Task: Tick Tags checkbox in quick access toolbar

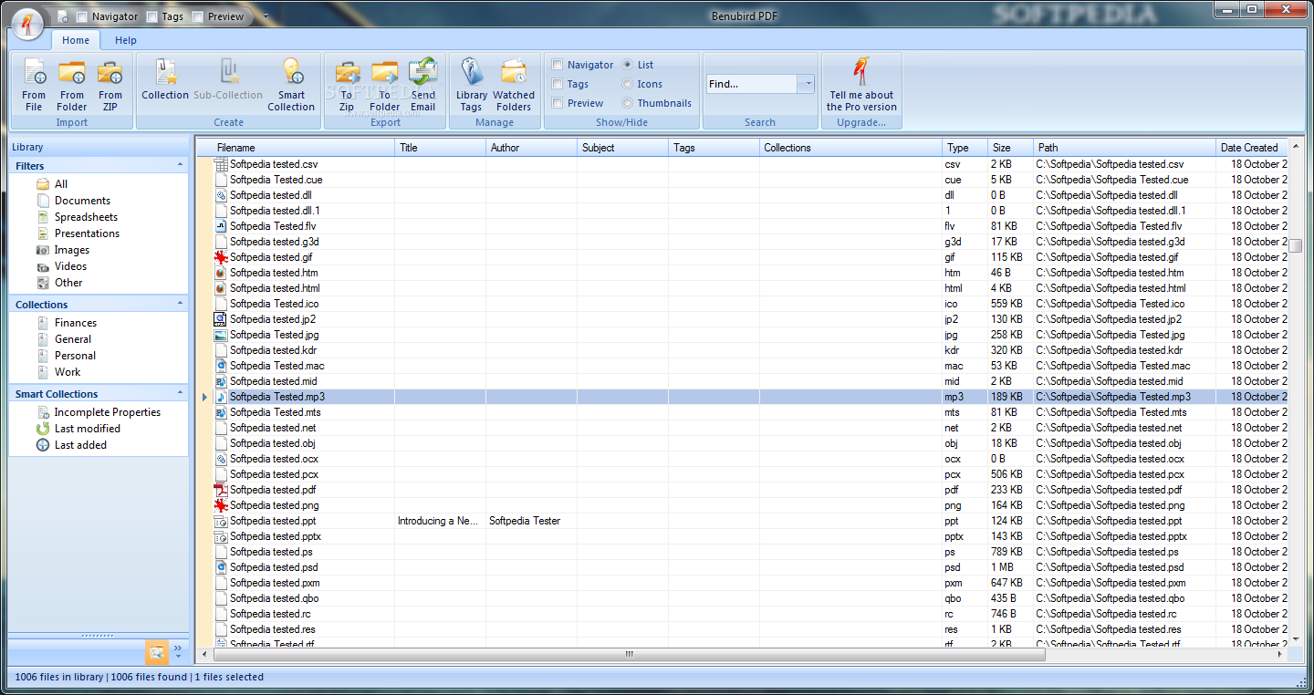Action: coord(151,16)
